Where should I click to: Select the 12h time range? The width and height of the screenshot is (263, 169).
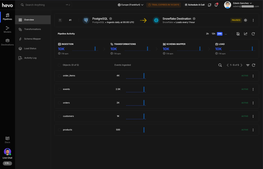[213, 34]
